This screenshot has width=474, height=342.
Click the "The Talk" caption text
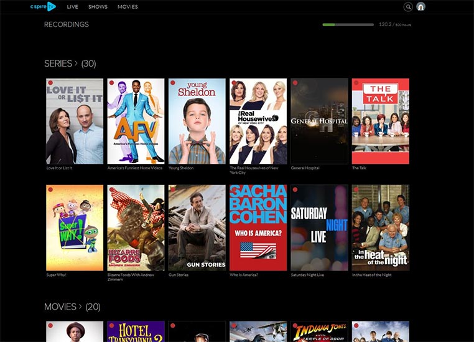[359, 168]
